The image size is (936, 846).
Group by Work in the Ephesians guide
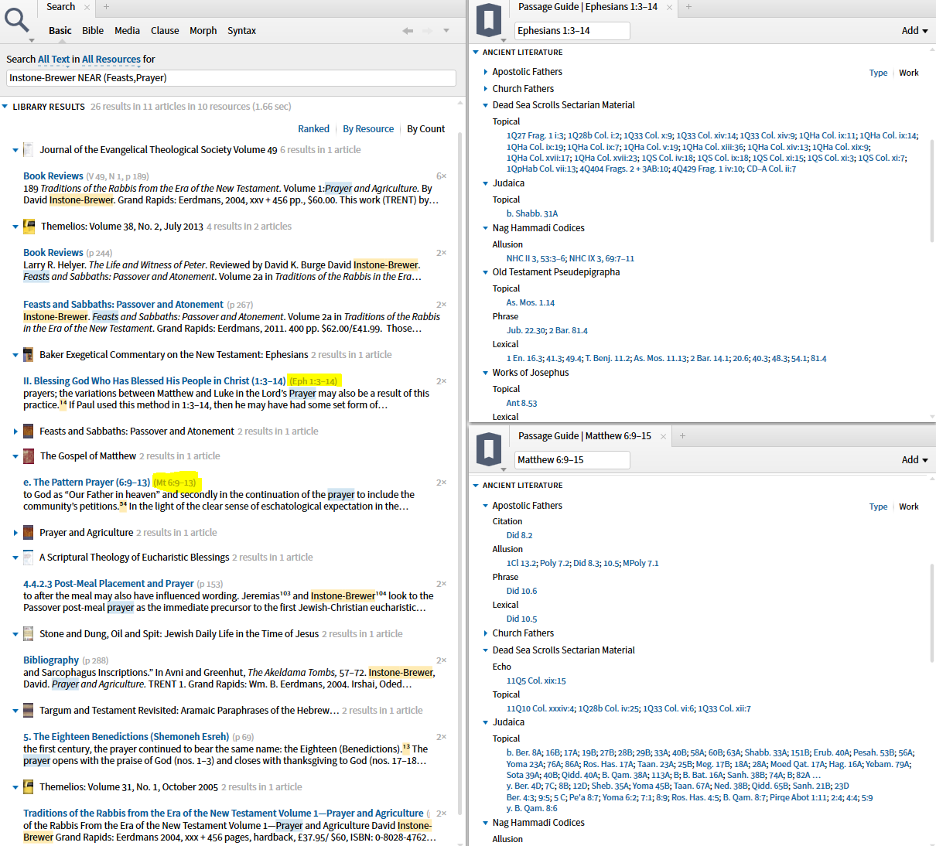point(909,73)
